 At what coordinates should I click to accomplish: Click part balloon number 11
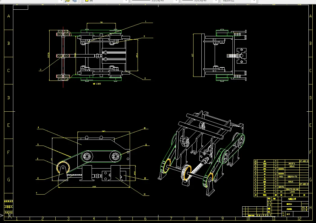click(x=146, y=145)
